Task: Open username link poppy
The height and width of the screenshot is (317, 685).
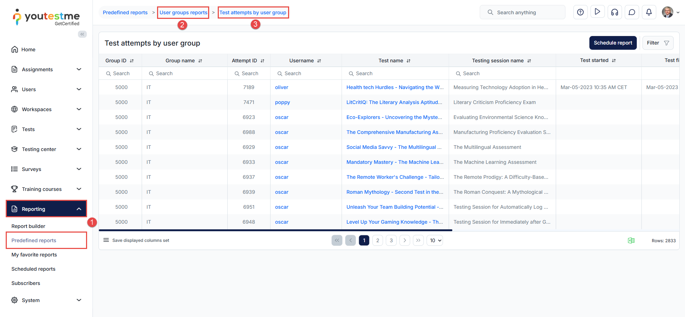Action: (x=282, y=102)
